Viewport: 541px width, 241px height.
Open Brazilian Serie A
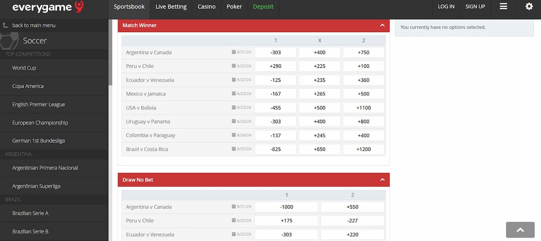tap(54, 213)
